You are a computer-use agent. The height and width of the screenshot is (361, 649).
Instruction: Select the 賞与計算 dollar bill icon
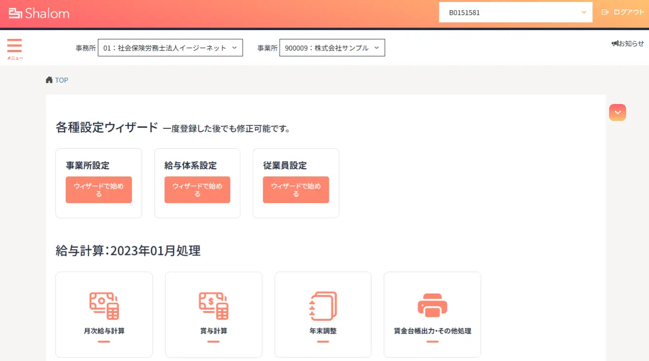(x=213, y=305)
